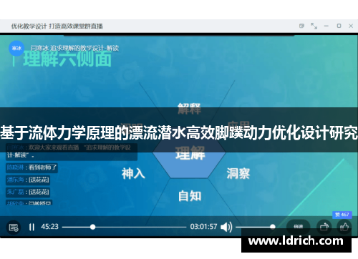The width and height of the screenshot is (358, 259).
Task: Click the 理解六侧面 slide heading
Action: coord(67,59)
